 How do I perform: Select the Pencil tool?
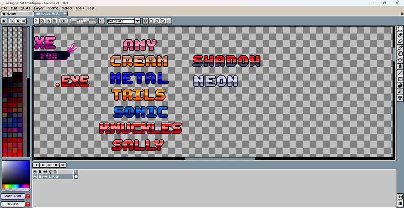pos(400,35)
